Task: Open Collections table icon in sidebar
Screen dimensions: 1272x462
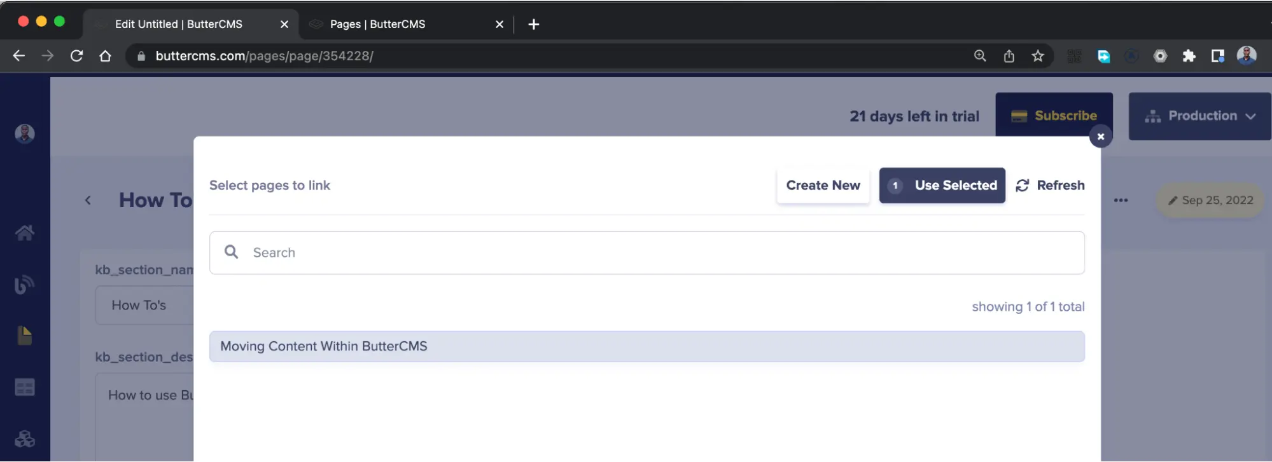Action: pos(25,387)
